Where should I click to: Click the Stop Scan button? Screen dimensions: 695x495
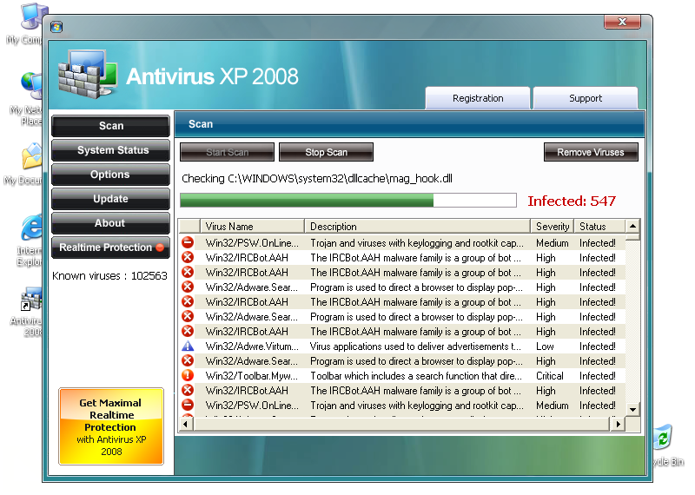327,153
